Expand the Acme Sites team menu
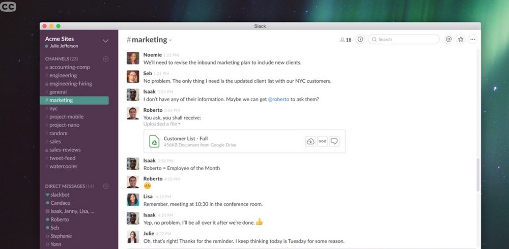The image size is (509, 249). click(105, 41)
